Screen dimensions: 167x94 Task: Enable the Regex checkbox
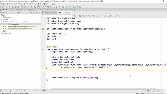point(109,16)
